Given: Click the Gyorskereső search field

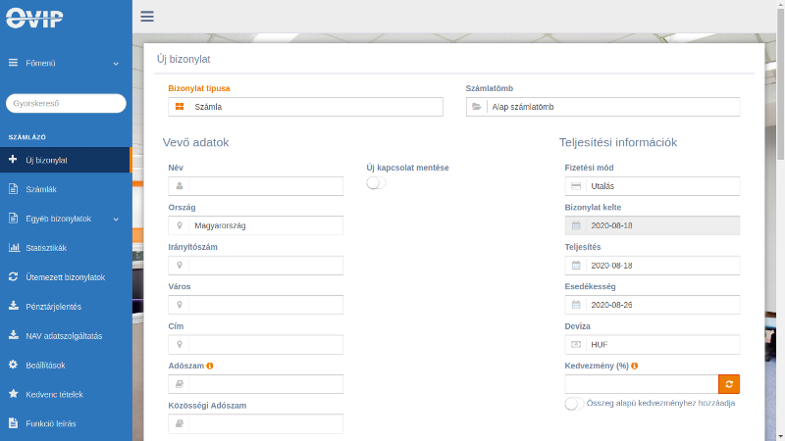Looking at the screenshot, I should [66, 104].
